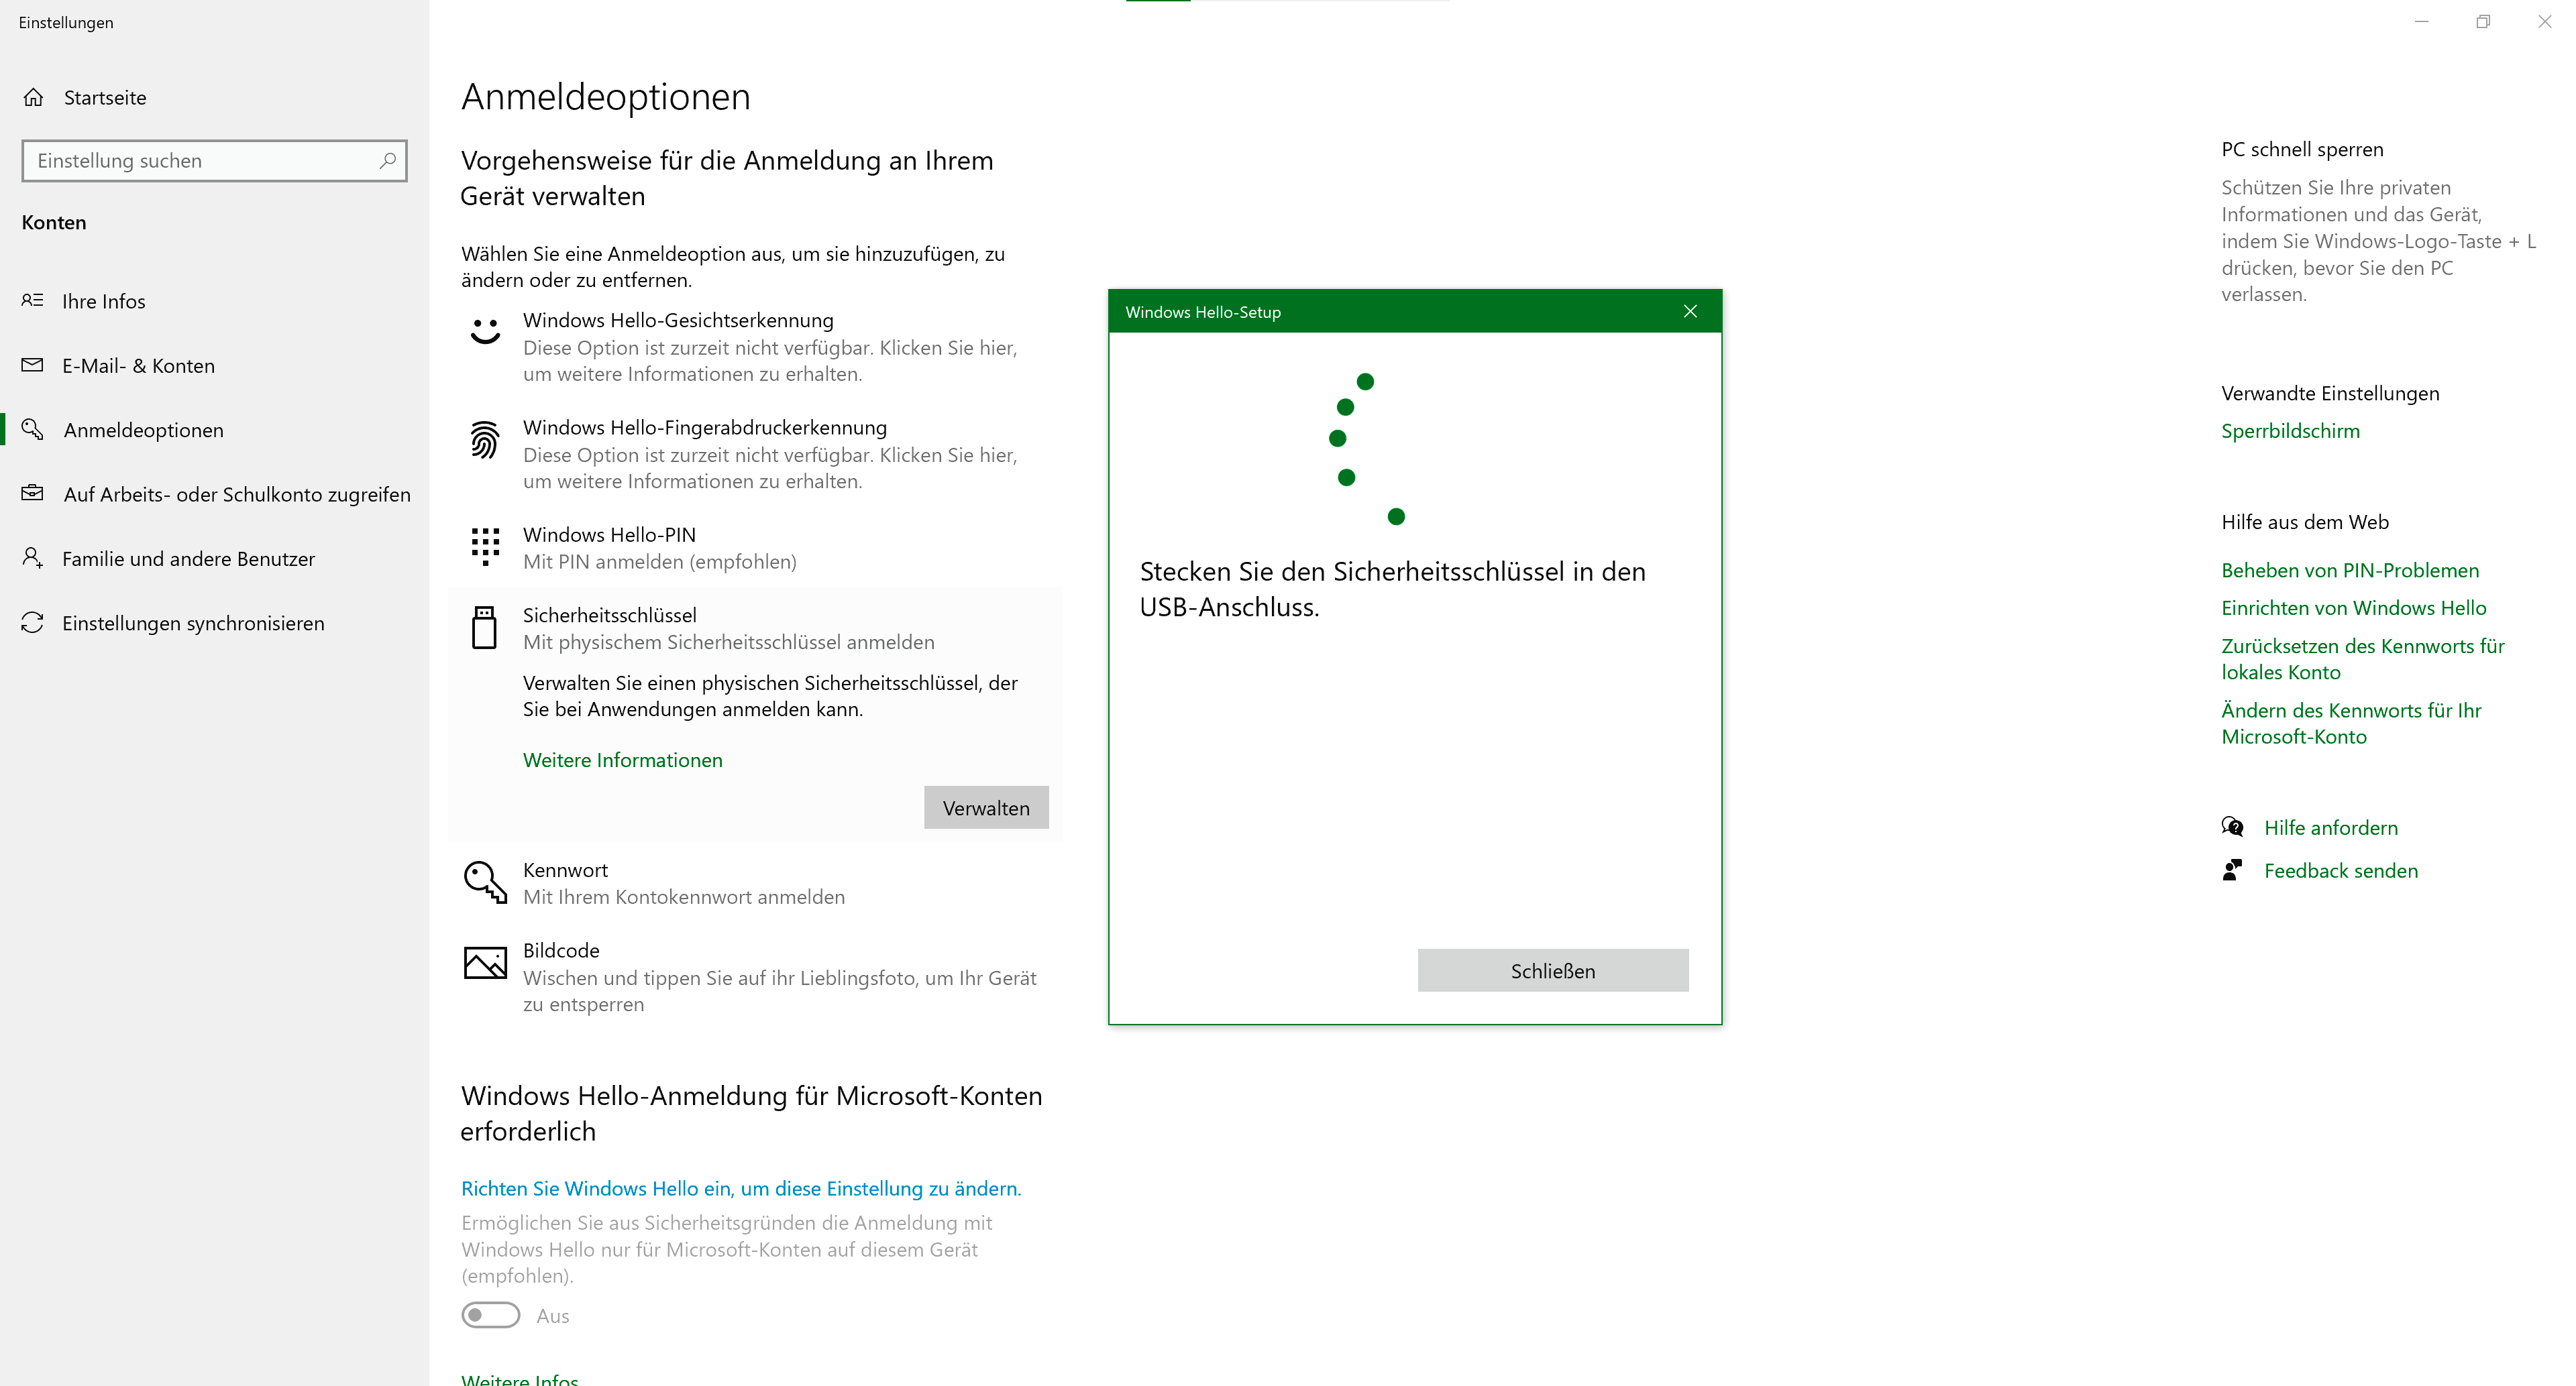This screenshot has width=2576, height=1386.
Task: Click the face recognition smiley icon
Action: [x=485, y=331]
